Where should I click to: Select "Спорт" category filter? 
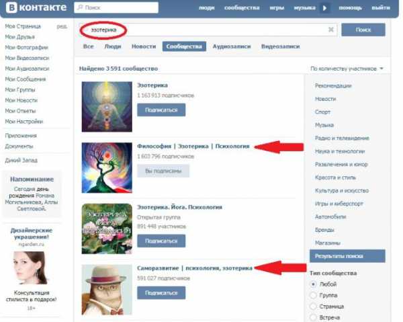(x=322, y=112)
